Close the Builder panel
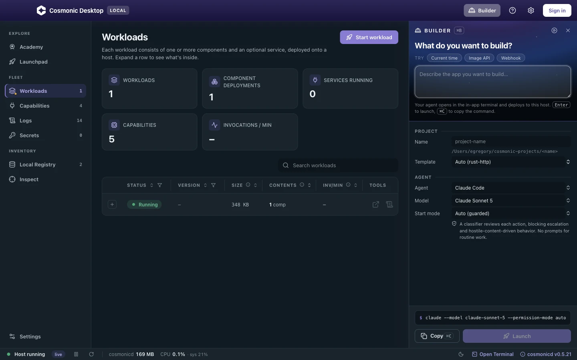Viewport: 577px width, 360px height. pos(568,30)
